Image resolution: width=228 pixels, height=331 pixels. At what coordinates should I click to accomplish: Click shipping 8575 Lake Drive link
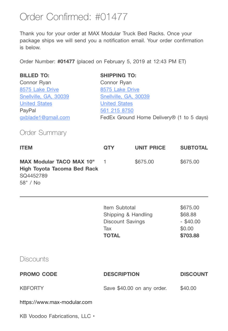pyautogui.click(x=120, y=90)
